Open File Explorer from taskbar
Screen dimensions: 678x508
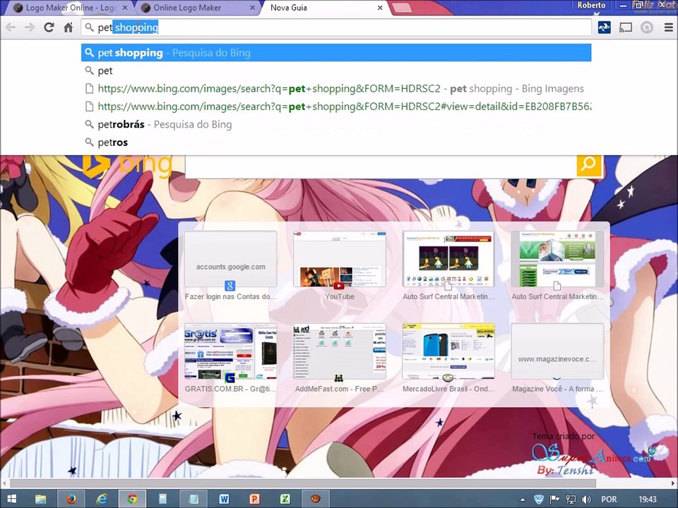tap(41, 500)
